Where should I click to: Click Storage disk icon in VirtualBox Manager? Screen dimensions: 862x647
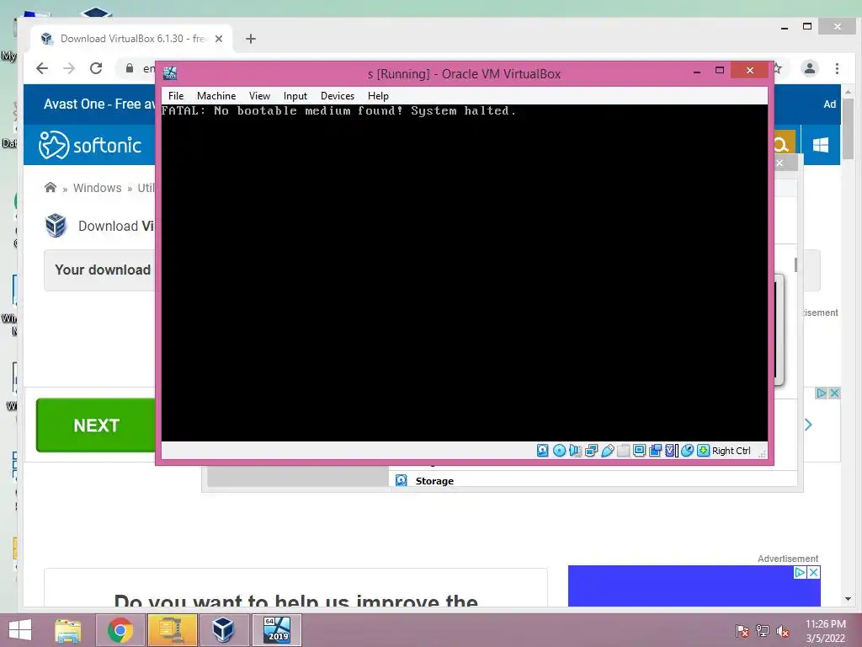[x=402, y=480]
